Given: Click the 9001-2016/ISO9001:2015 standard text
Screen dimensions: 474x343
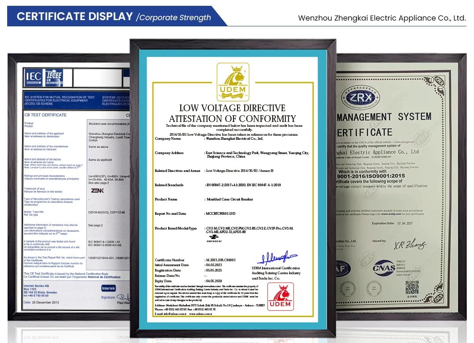Looking at the screenshot, I should (x=371, y=176).
